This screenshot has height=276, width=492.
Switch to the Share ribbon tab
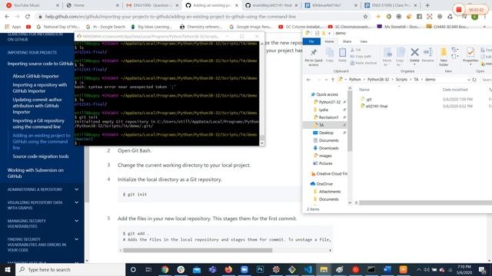point(347,41)
